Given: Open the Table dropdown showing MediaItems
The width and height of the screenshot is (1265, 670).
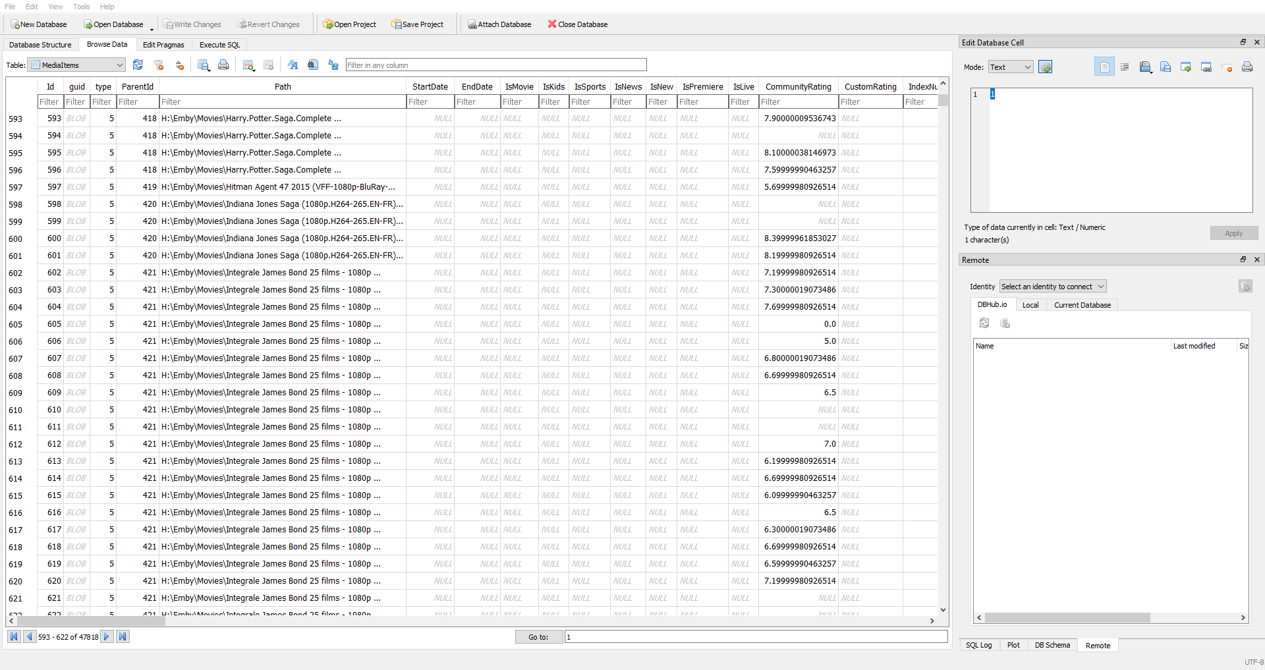Looking at the screenshot, I should click(x=76, y=65).
